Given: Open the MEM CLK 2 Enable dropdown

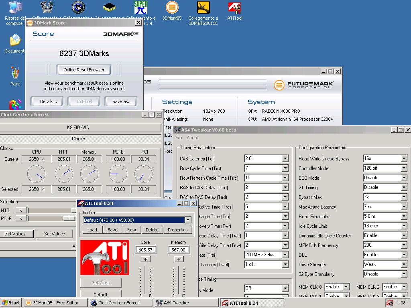Looking at the screenshot, I should (x=404, y=287).
